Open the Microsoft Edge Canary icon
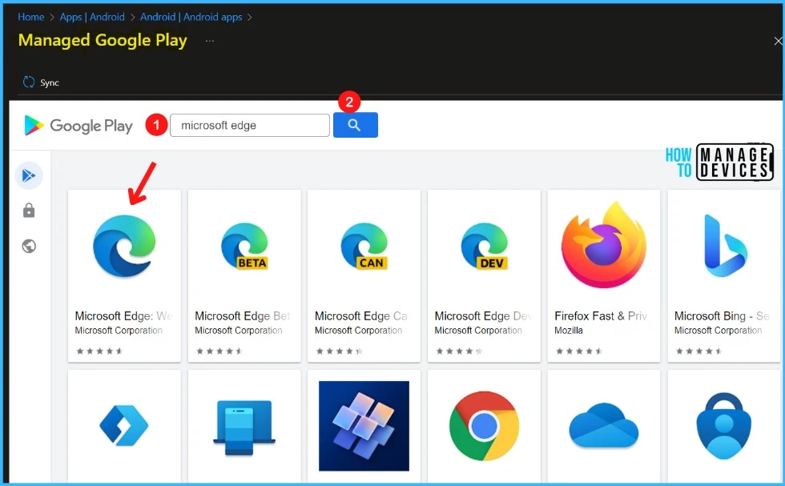 click(364, 247)
